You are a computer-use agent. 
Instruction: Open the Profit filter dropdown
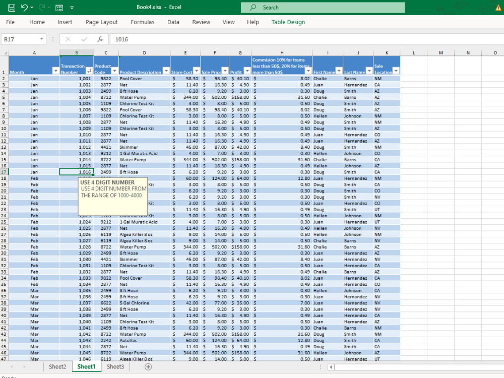pyautogui.click(x=247, y=71)
